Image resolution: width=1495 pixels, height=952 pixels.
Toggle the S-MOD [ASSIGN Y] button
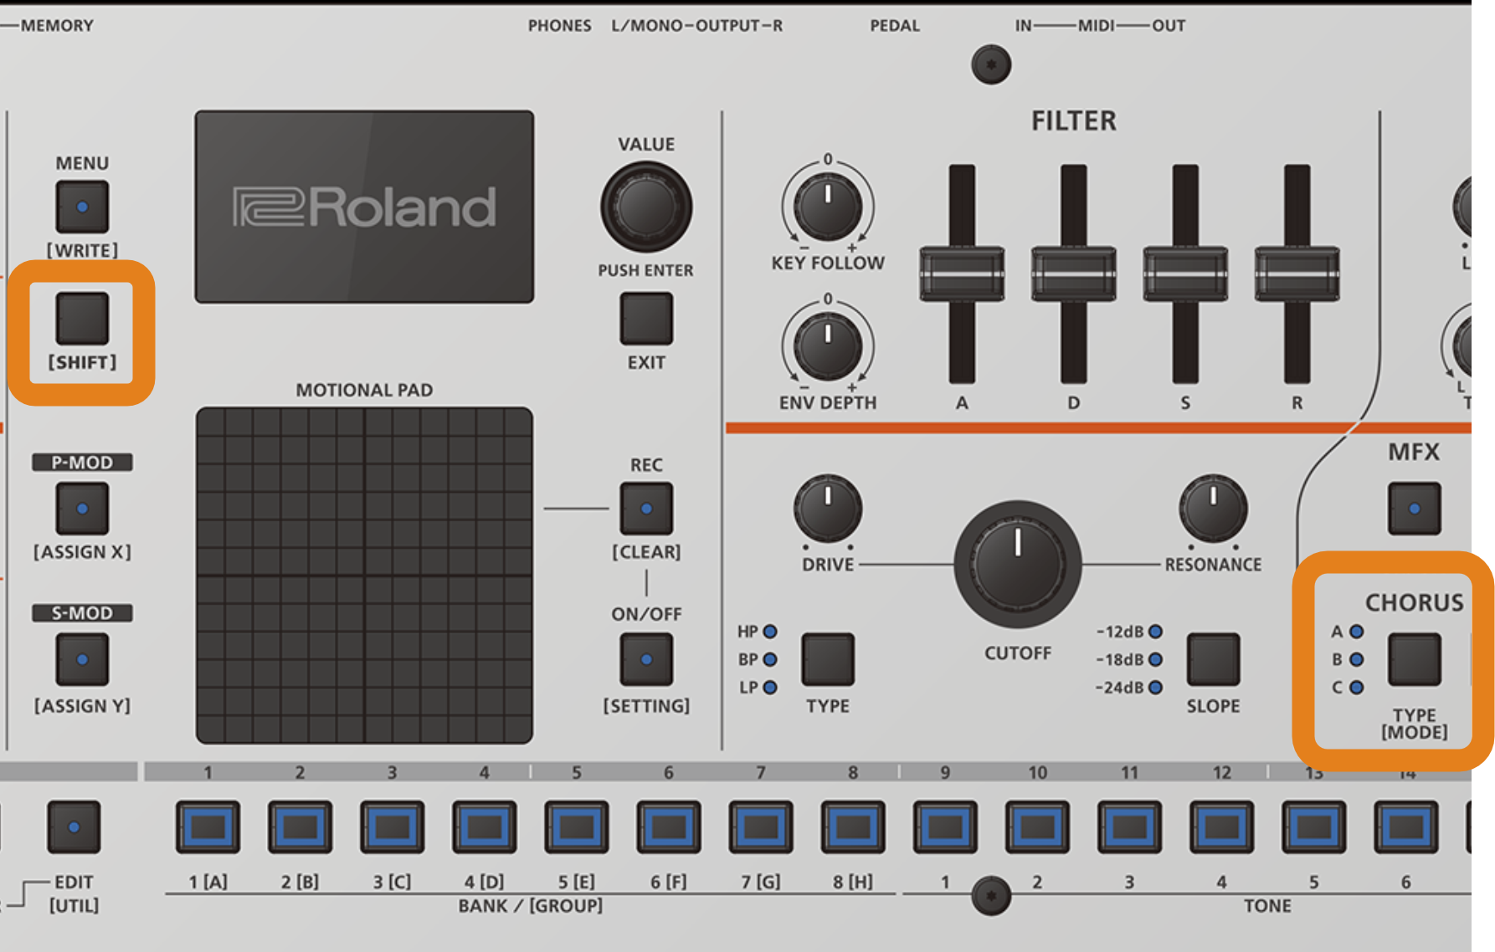82,659
